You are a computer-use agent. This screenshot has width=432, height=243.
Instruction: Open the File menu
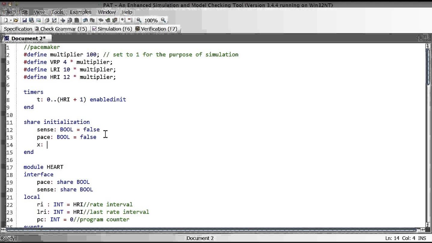(x=8, y=12)
